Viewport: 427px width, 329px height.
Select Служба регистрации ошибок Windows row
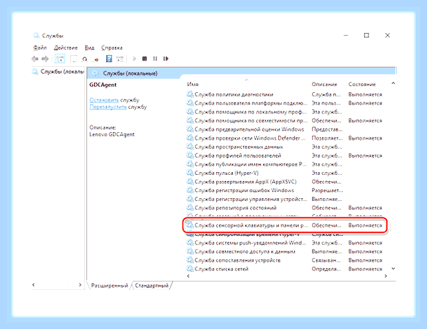tap(284, 190)
